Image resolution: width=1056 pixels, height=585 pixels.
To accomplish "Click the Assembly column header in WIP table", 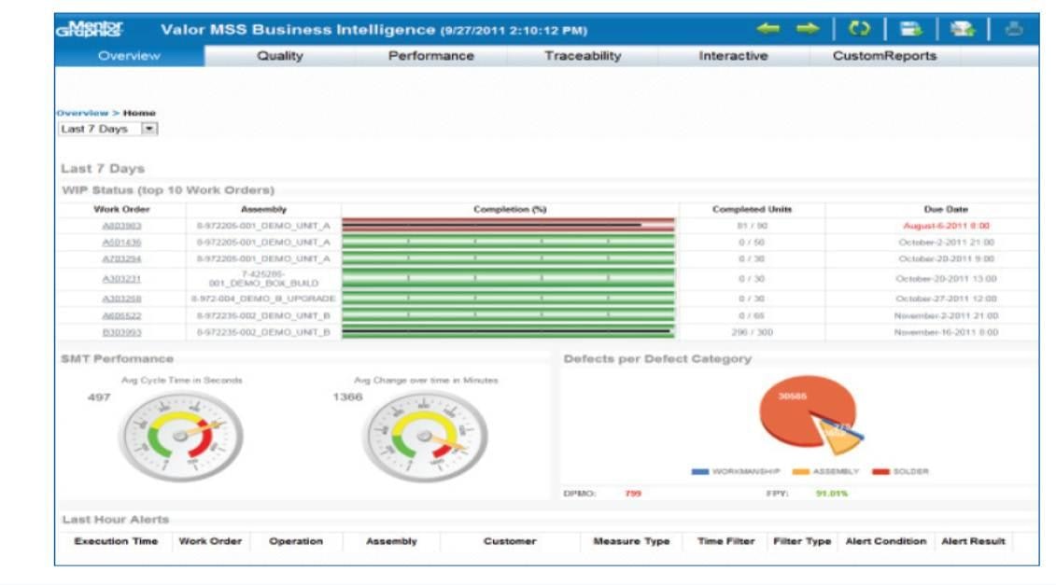I will [263, 209].
